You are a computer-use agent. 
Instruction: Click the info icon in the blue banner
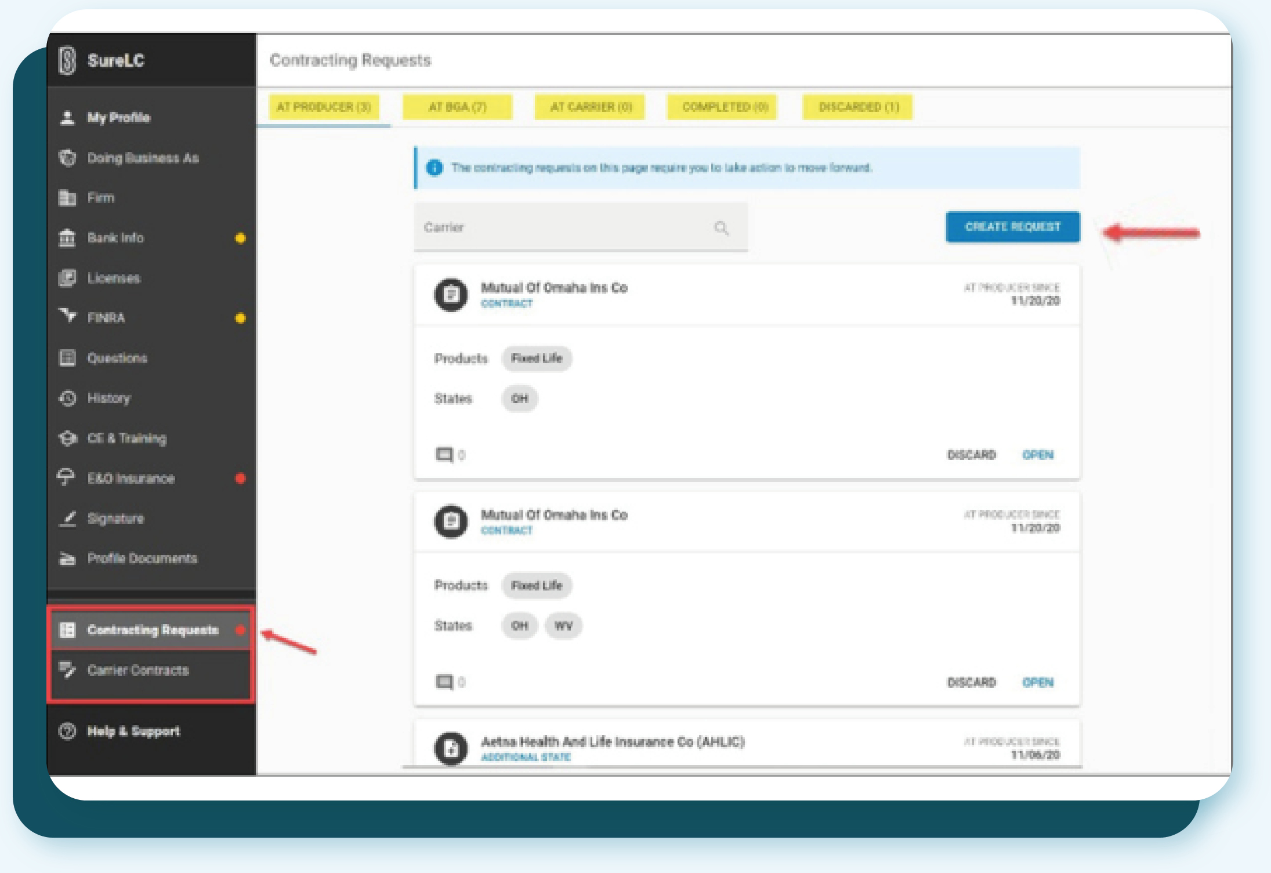coord(434,168)
